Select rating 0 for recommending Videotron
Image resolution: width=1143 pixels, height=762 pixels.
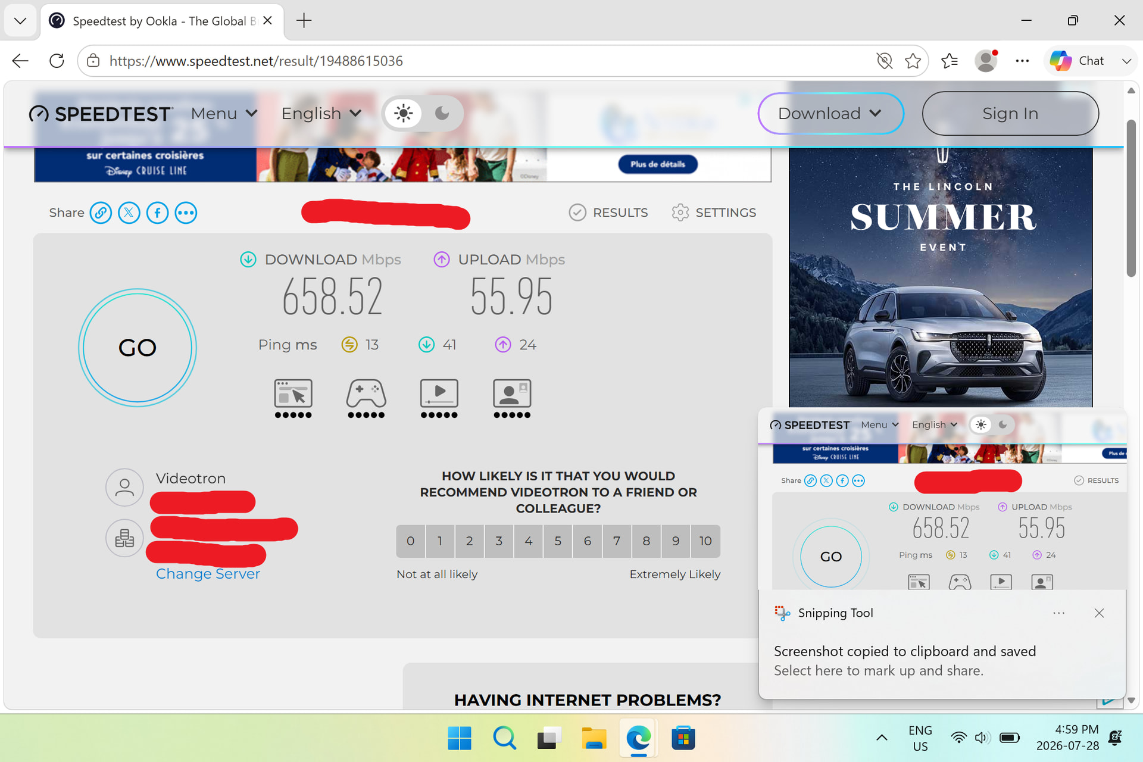[410, 541]
